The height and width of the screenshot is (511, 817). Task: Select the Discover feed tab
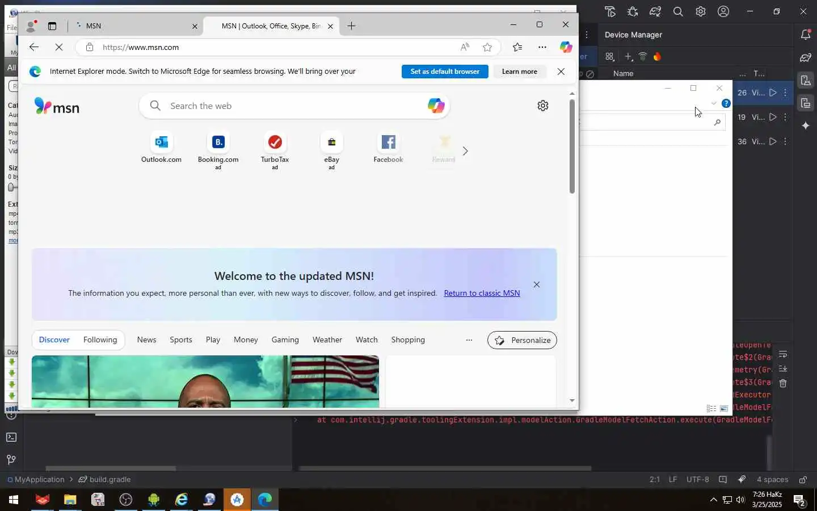(54, 340)
